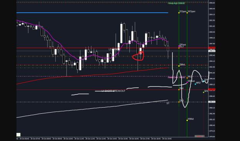The image size is (240, 141).
Task: Click the 2000.40 price axis label
Action: point(212,32)
